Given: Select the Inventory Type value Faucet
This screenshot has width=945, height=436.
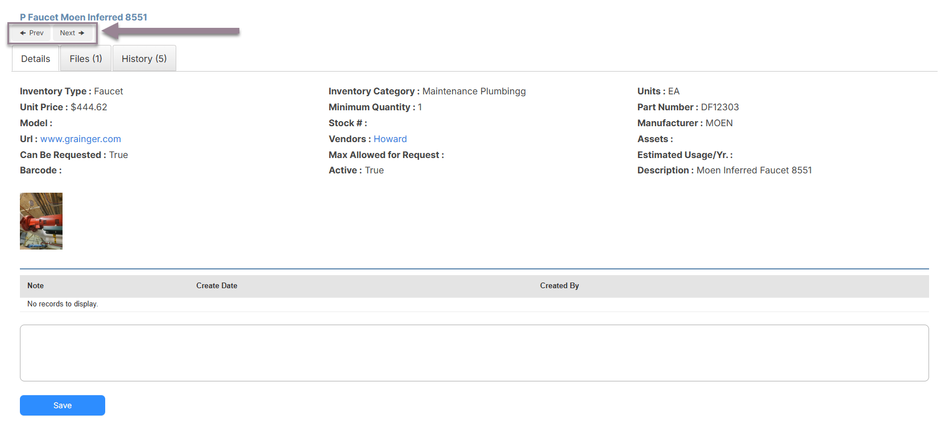Looking at the screenshot, I should click(x=109, y=91).
